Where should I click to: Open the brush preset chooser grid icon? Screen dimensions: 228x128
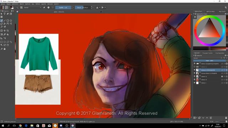click(21, 7)
